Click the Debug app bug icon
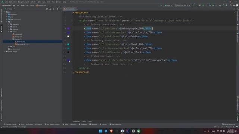Viewport: 239px width, 134px height. point(203,5)
